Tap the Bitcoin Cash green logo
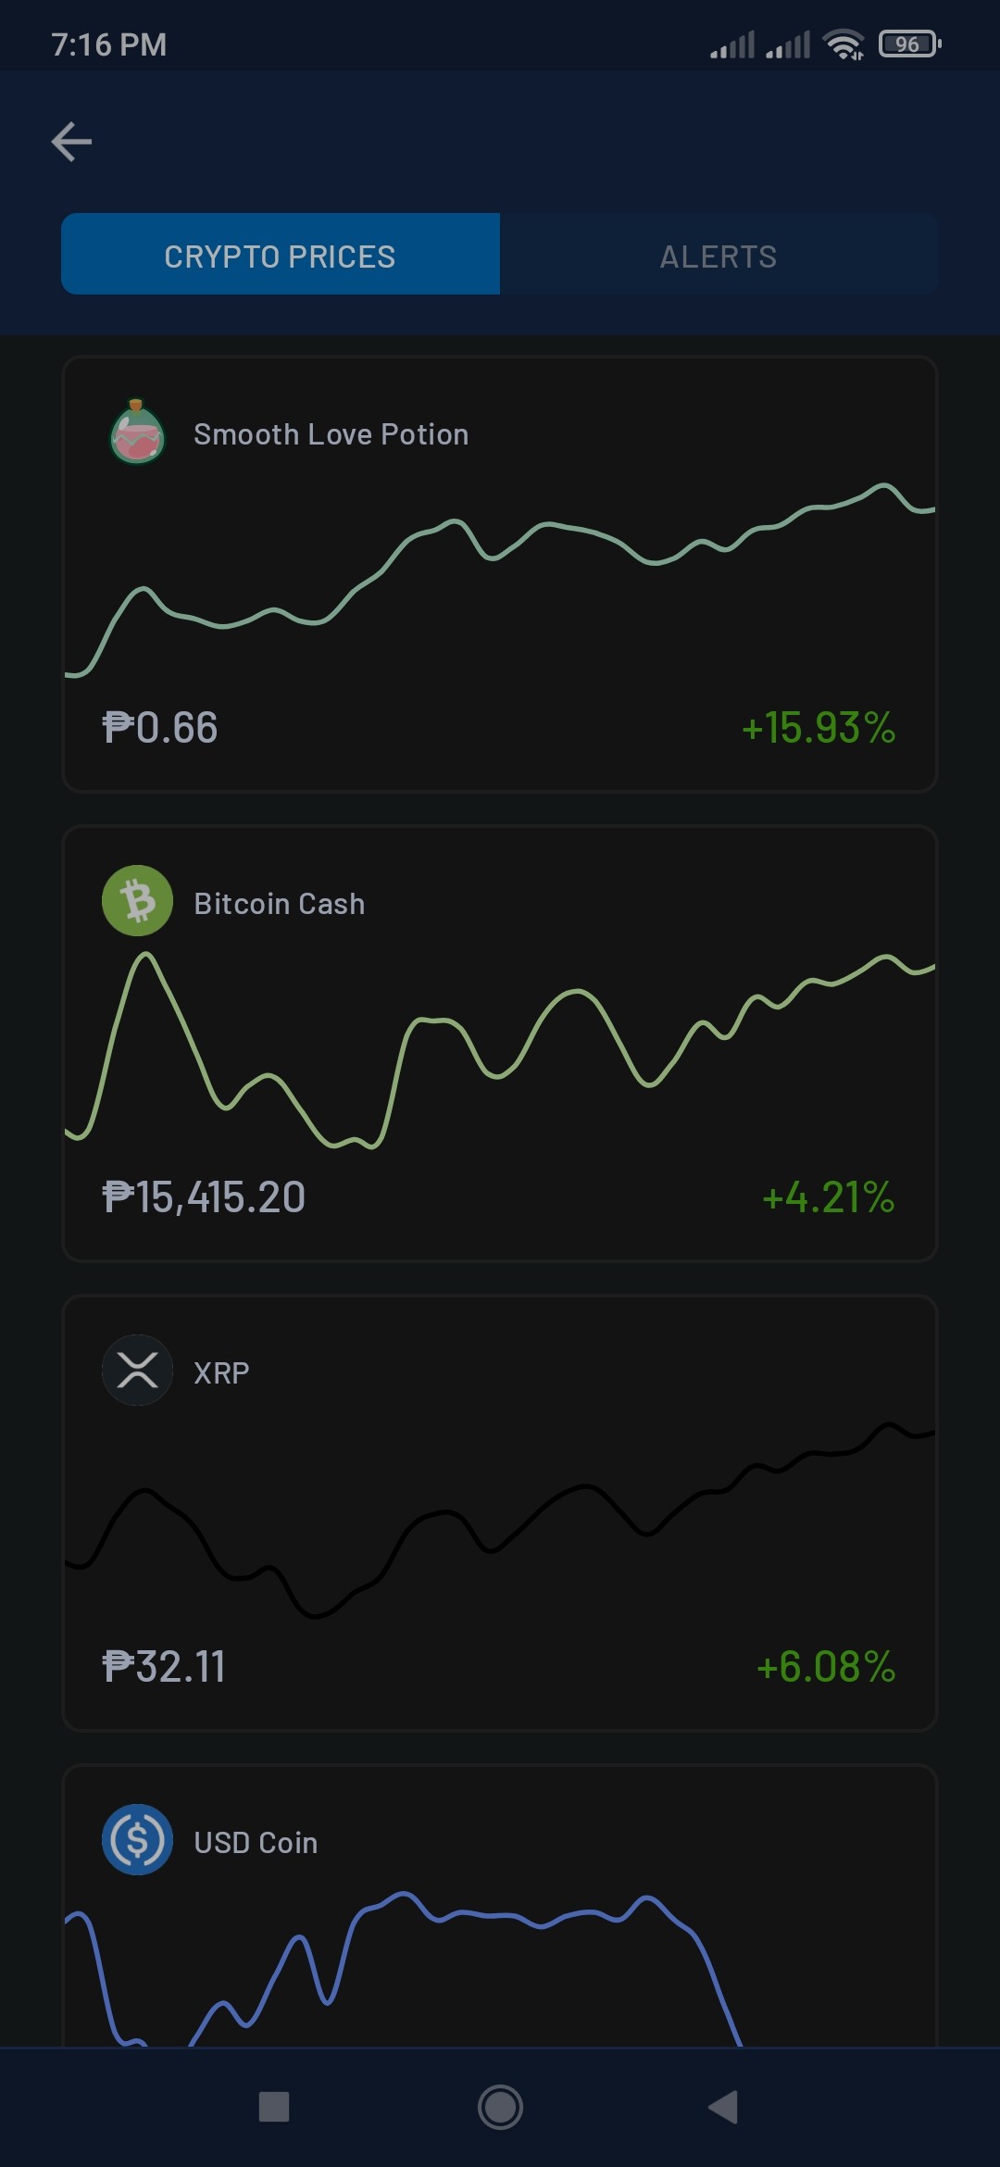The image size is (1000, 2167). tap(137, 901)
